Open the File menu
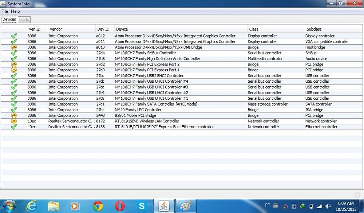Screen dimensions: 364x213 5,11
